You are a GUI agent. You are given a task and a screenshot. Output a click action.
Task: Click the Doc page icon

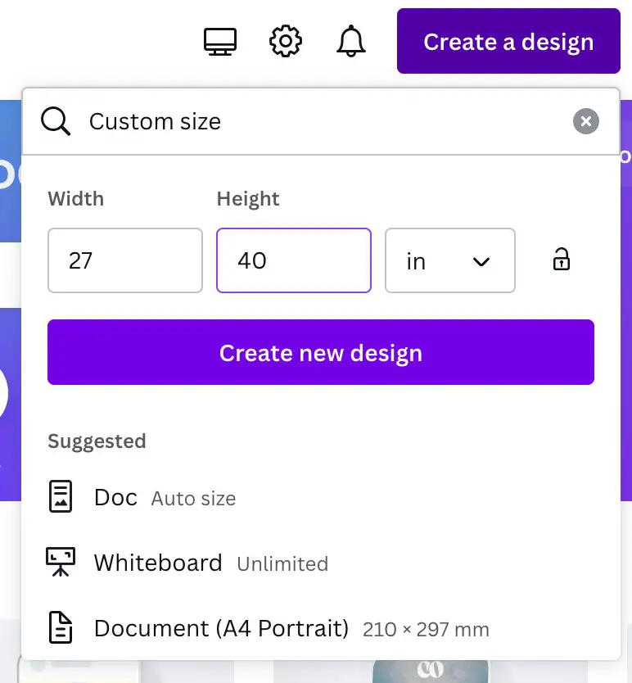pyautogui.click(x=61, y=497)
